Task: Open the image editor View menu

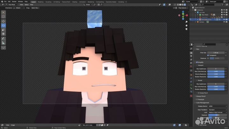Action: (x=8, y=125)
